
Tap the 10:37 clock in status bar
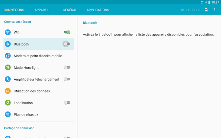pyautogui.click(x=215, y=2)
